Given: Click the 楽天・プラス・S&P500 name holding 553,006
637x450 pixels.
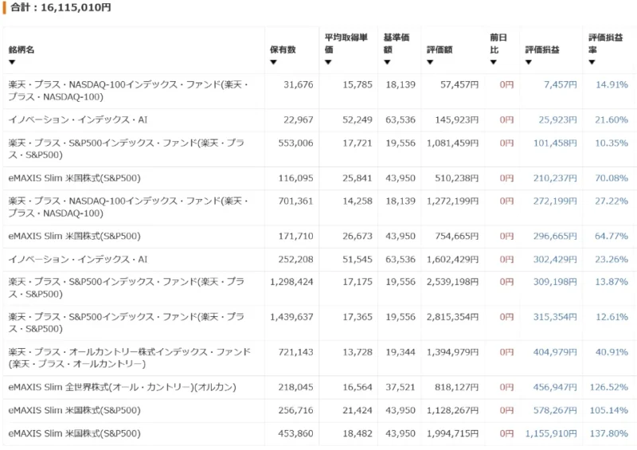Looking at the screenshot, I should tap(127, 149).
